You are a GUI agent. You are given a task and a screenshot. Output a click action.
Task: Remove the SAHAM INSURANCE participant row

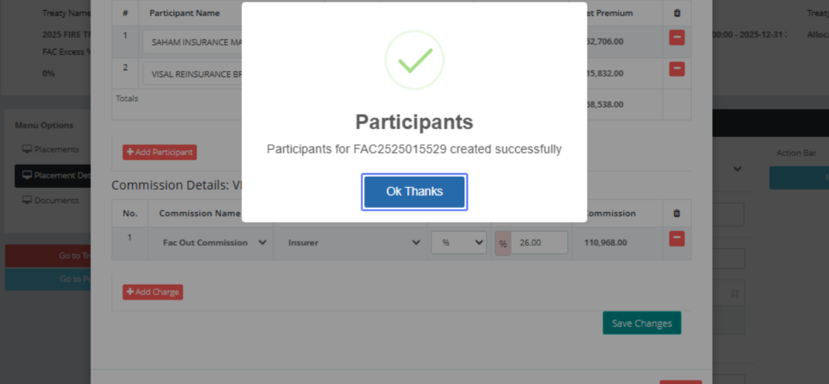676,38
